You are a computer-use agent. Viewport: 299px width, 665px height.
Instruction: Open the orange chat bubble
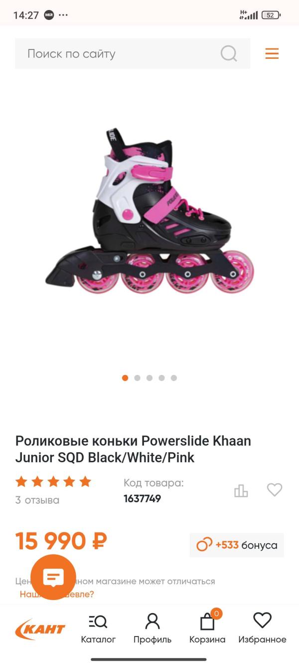tap(53, 577)
